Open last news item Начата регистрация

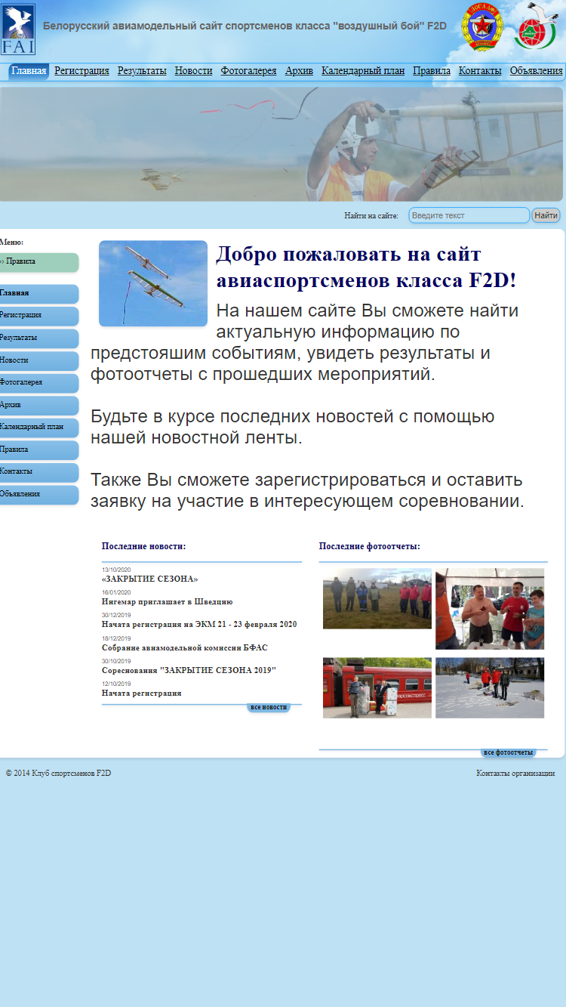point(141,693)
